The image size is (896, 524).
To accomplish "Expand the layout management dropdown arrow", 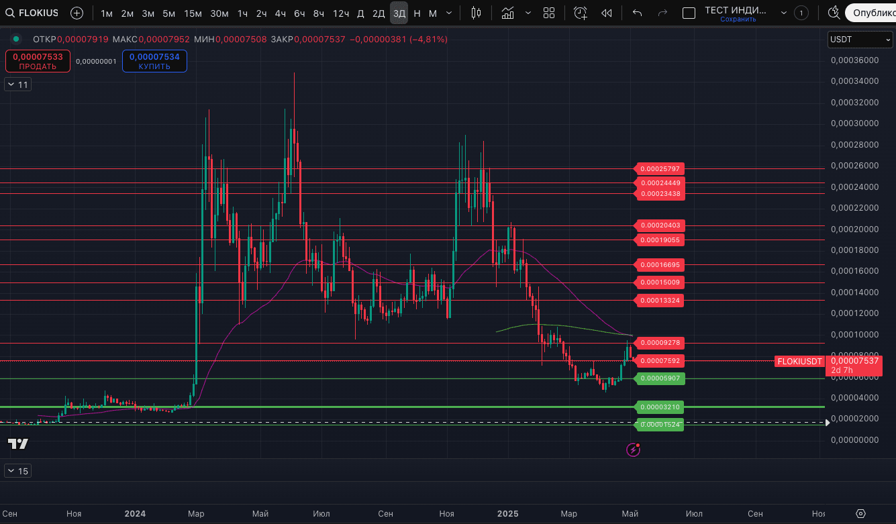I will [783, 13].
